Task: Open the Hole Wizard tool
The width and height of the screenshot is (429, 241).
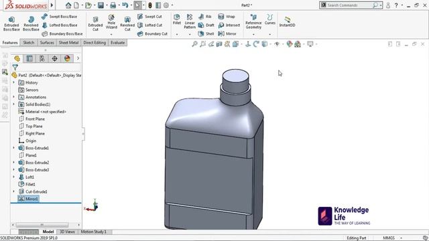Action: click(111, 22)
